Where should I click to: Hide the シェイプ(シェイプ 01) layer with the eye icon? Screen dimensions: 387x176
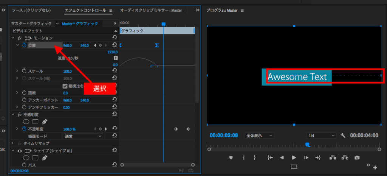[19, 151]
